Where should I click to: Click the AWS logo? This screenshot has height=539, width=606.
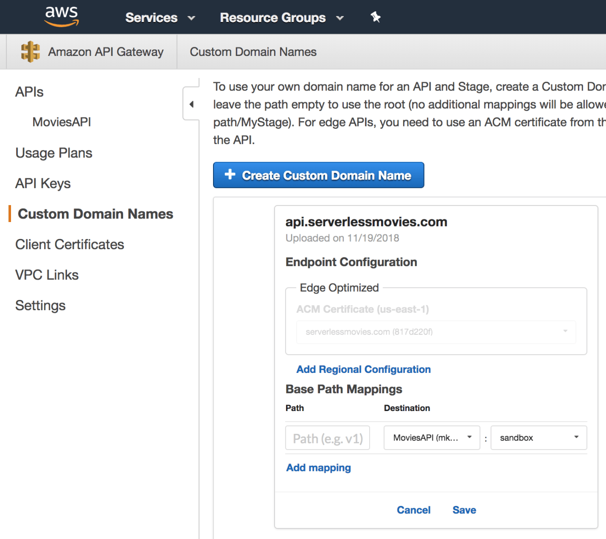point(62,17)
